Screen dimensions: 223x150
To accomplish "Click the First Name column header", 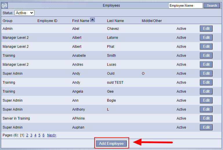I will coord(81,21).
